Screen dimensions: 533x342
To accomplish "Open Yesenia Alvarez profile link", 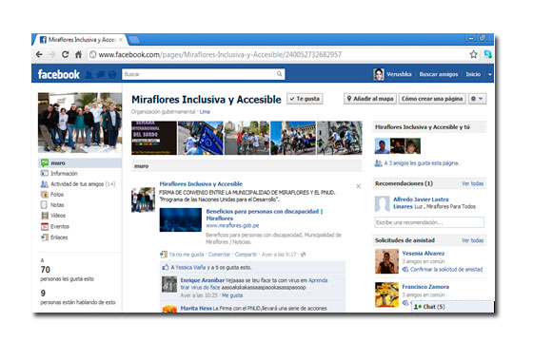I will [x=424, y=253].
